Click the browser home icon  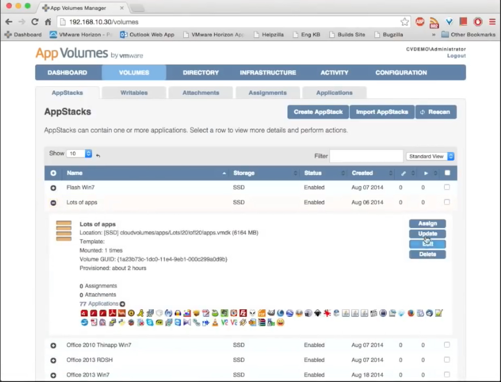(48, 22)
